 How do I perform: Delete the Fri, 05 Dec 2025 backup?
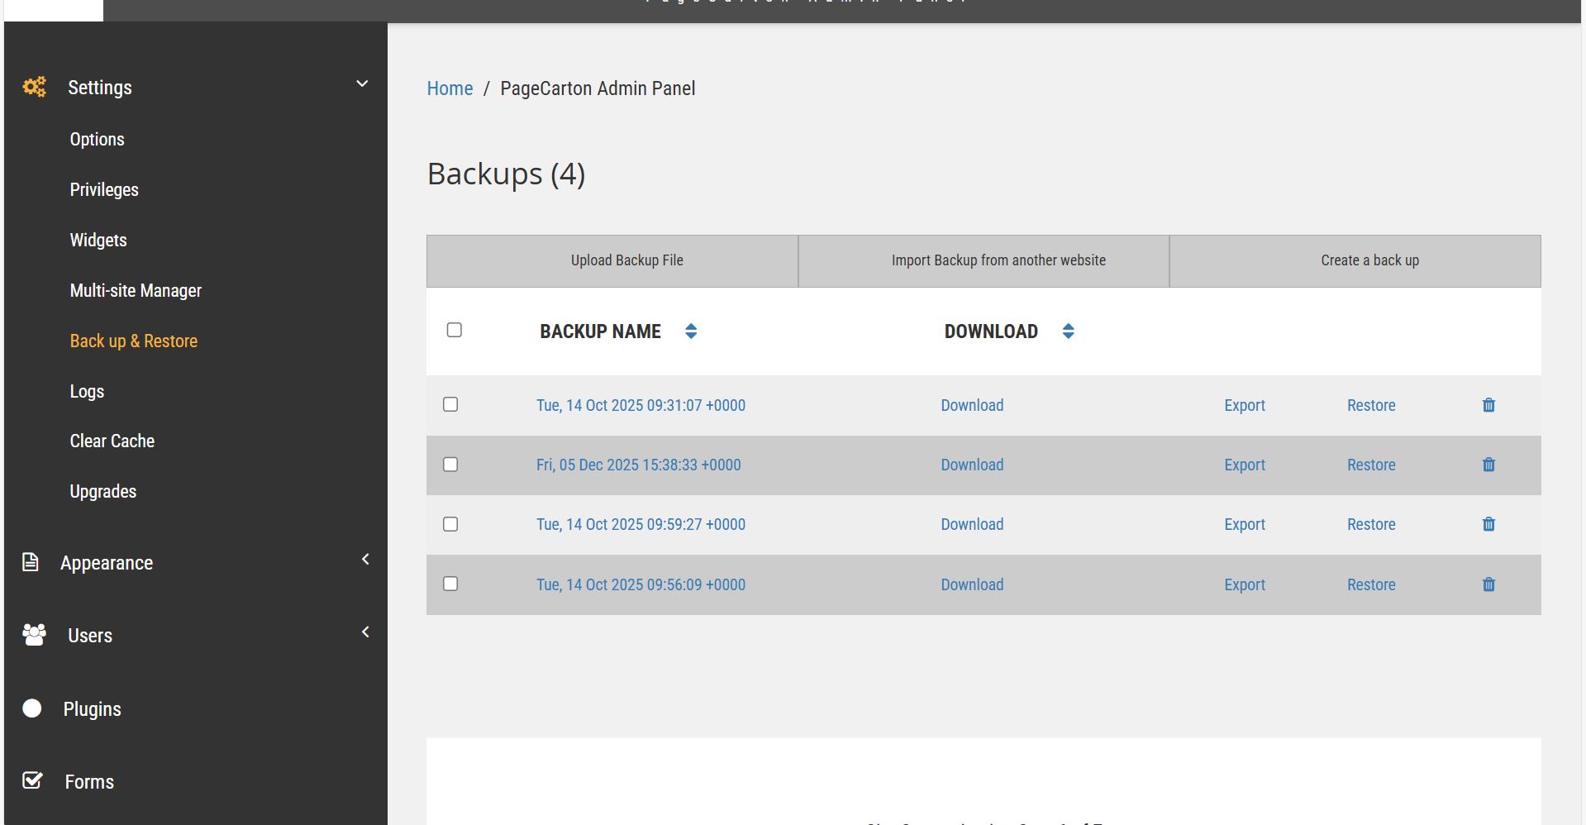tap(1488, 465)
